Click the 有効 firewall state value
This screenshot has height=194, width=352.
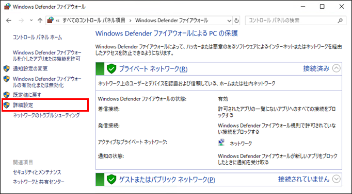[x=223, y=99]
